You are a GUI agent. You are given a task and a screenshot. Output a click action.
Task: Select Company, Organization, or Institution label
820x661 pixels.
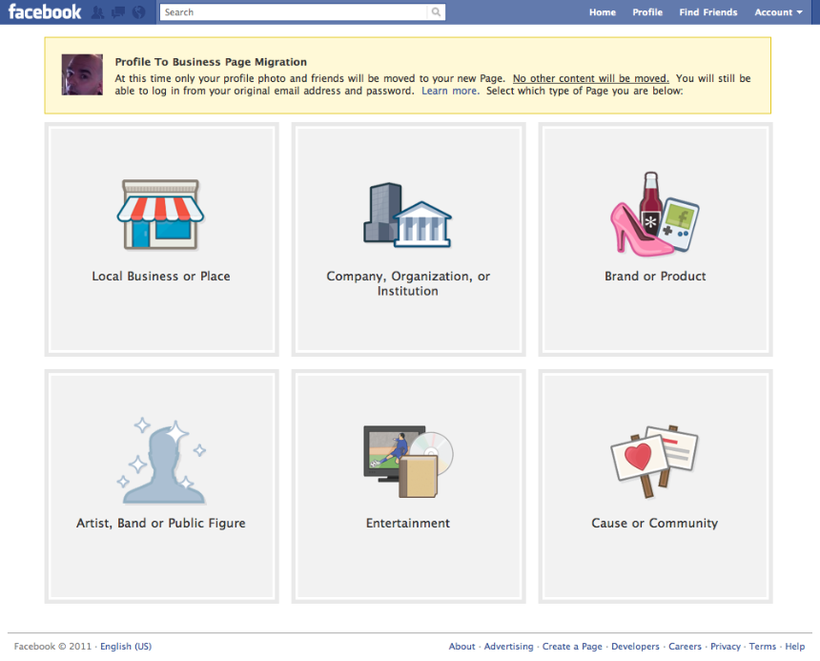[408, 283]
